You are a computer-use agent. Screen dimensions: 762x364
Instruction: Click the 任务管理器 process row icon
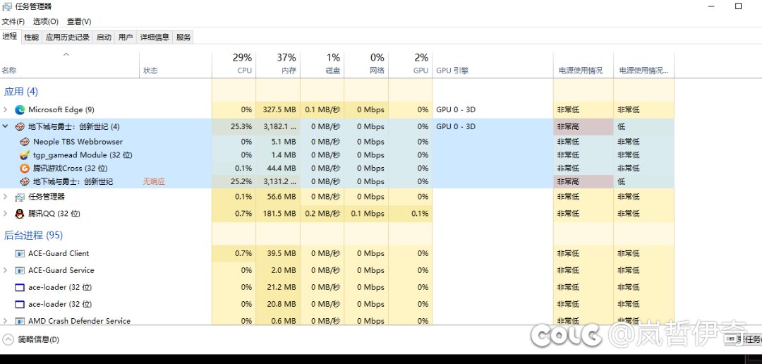click(x=20, y=197)
